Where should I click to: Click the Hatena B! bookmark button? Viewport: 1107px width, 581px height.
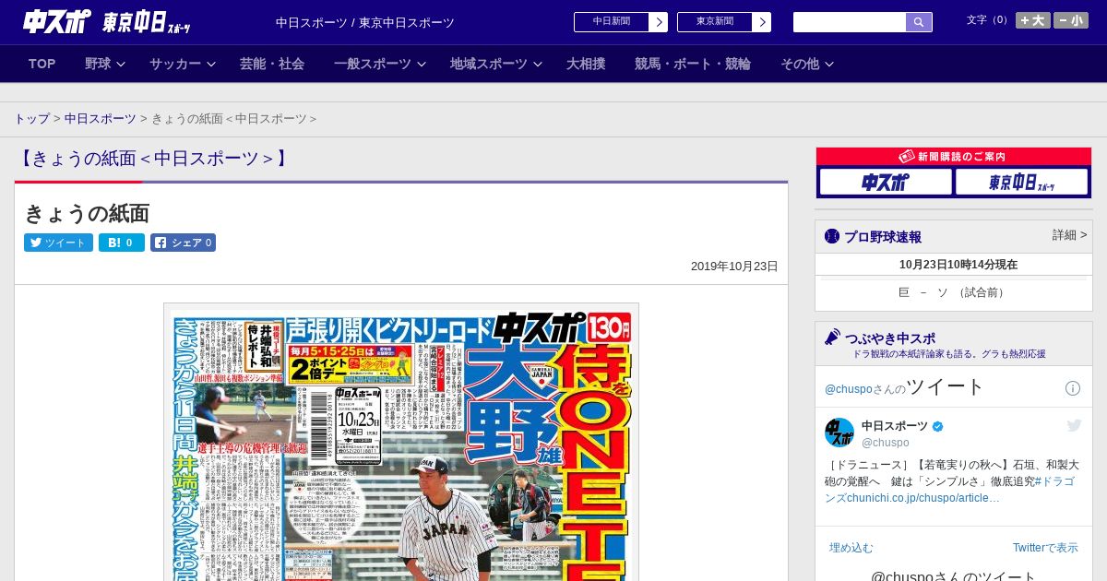pyautogui.click(x=122, y=243)
